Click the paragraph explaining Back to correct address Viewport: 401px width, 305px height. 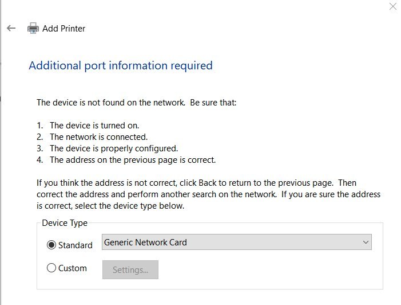coord(208,194)
